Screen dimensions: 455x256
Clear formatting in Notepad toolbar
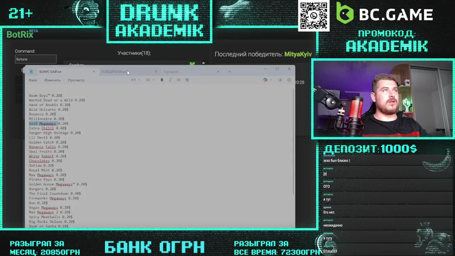tap(187, 80)
